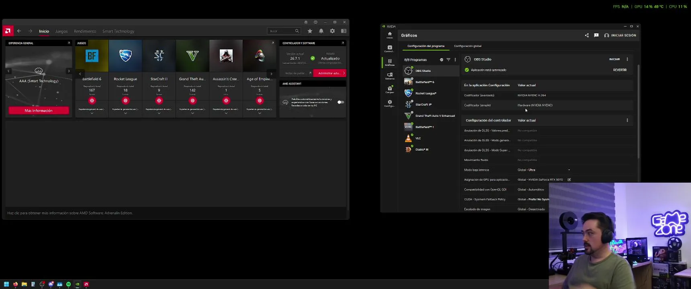
Task: Click Más información button
Action: (39, 110)
